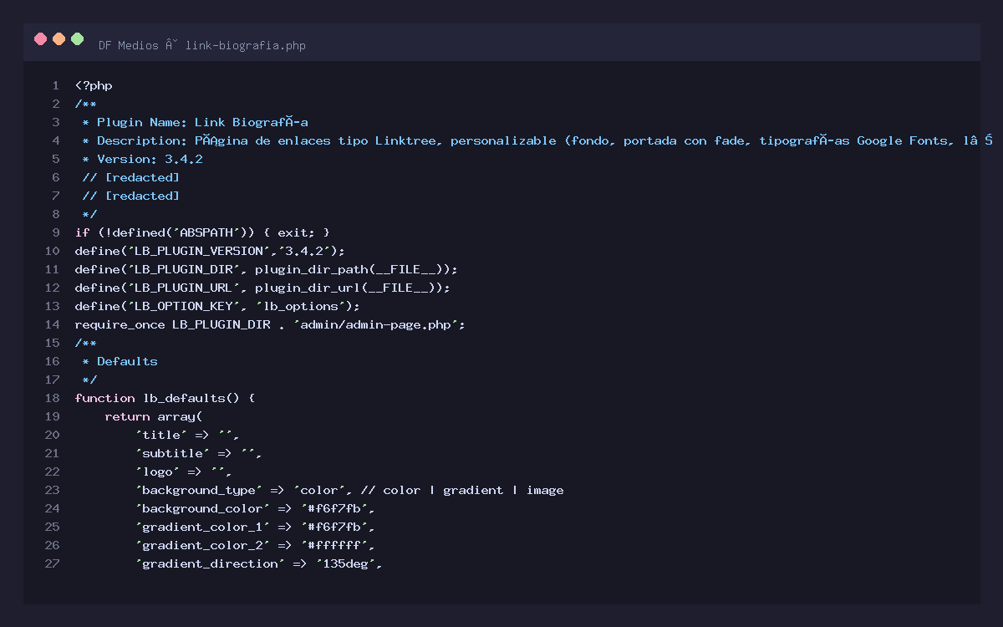Click the '135deg' gradient direction value
1003x627 pixels.
coord(349,563)
